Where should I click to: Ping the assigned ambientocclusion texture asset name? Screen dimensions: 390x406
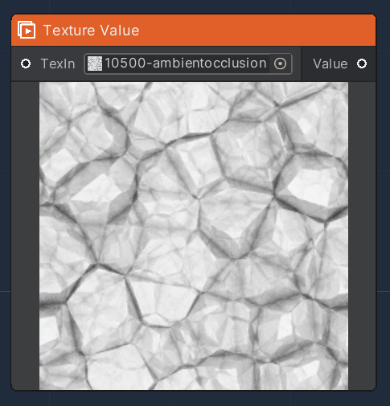[x=186, y=64]
